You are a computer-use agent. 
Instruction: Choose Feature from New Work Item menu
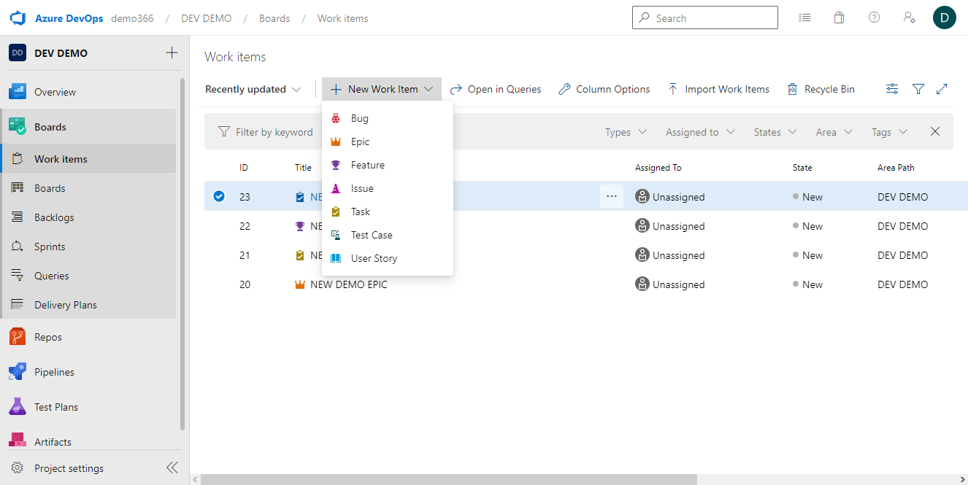pyautogui.click(x=388, y=165)
